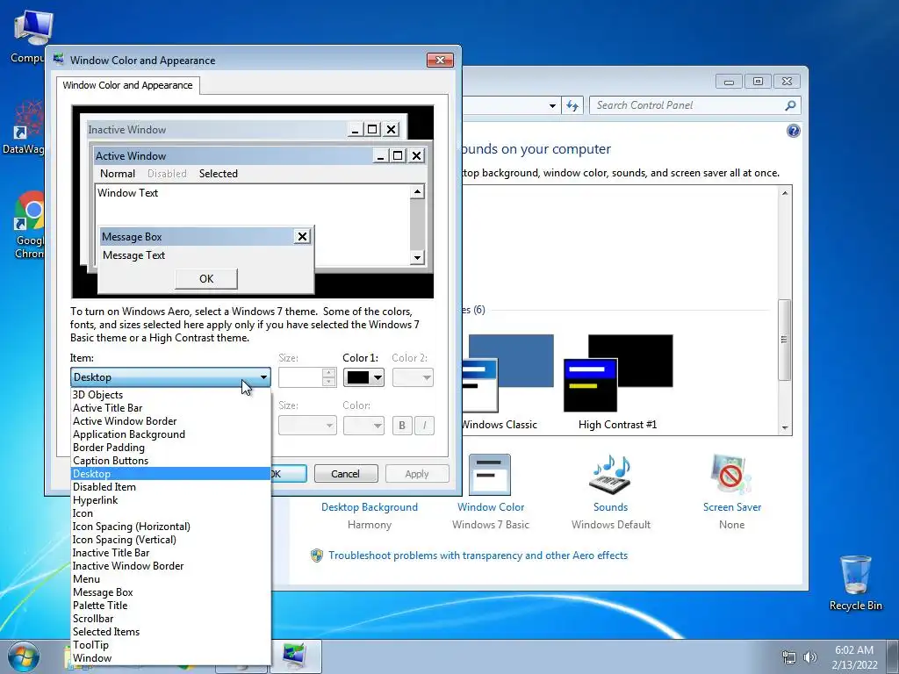Click the Italic font style toggle

pos(424,426)
